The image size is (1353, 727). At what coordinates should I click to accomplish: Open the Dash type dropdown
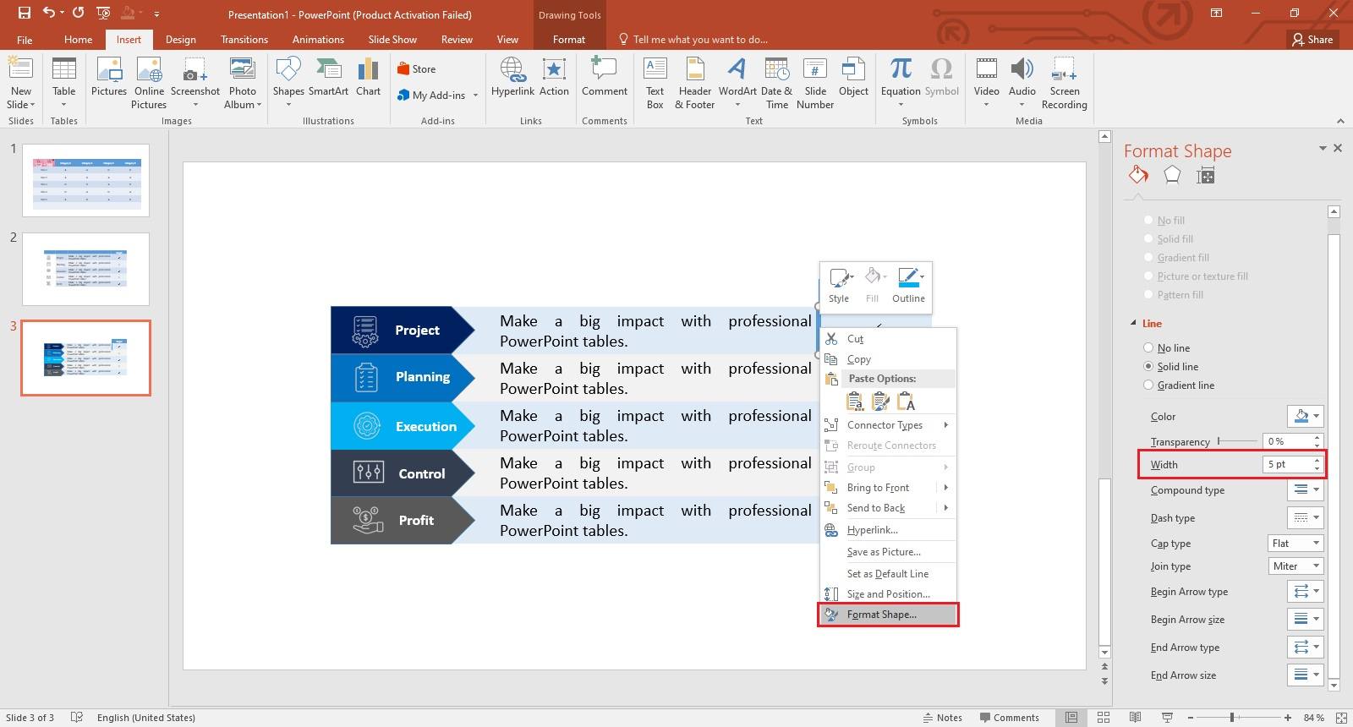coord(1305,517)
